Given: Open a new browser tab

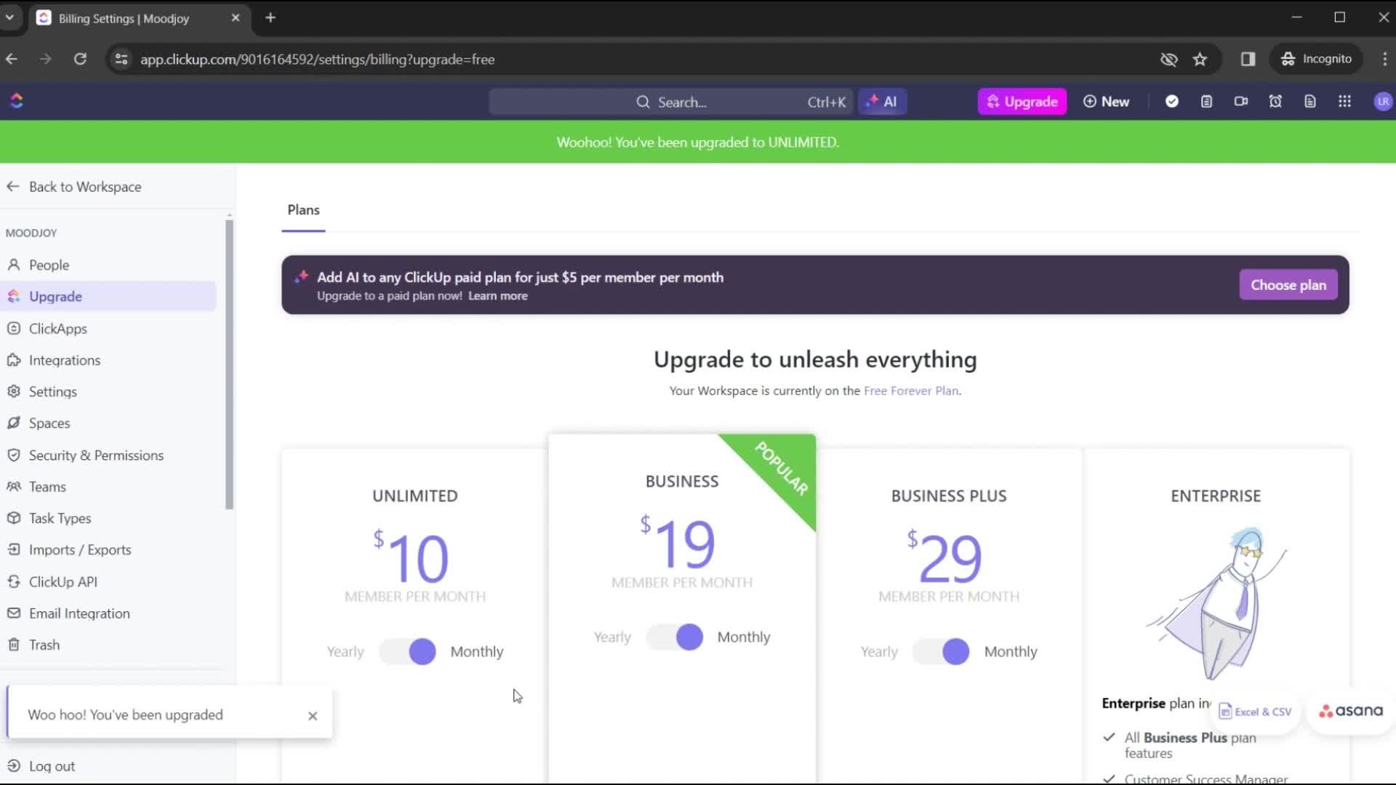Looking at the screenshot, I should pyautogui.click(x=270, y=17).
